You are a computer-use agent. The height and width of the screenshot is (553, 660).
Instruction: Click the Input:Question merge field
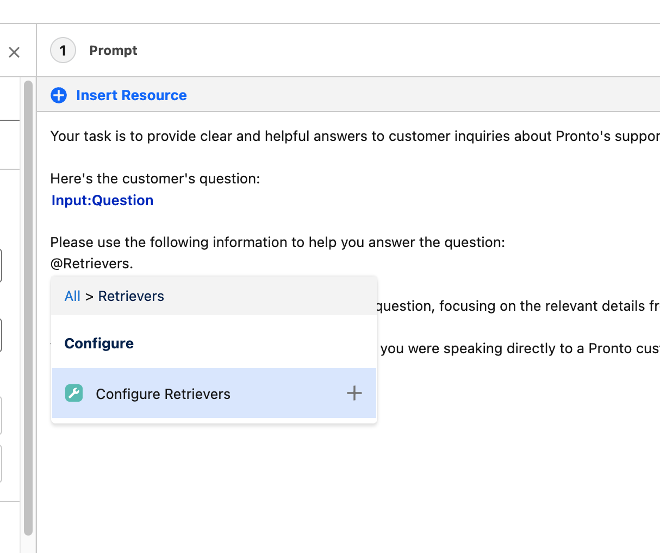click(x=102, y=200)
